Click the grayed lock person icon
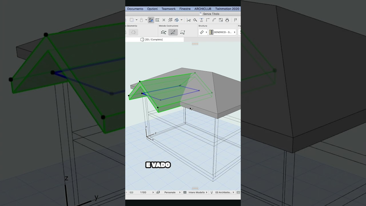 pyautogui.click(x=141, y=20)
